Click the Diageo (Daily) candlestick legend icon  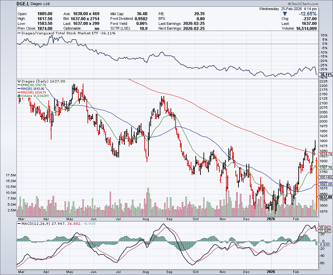click(18, 81)
